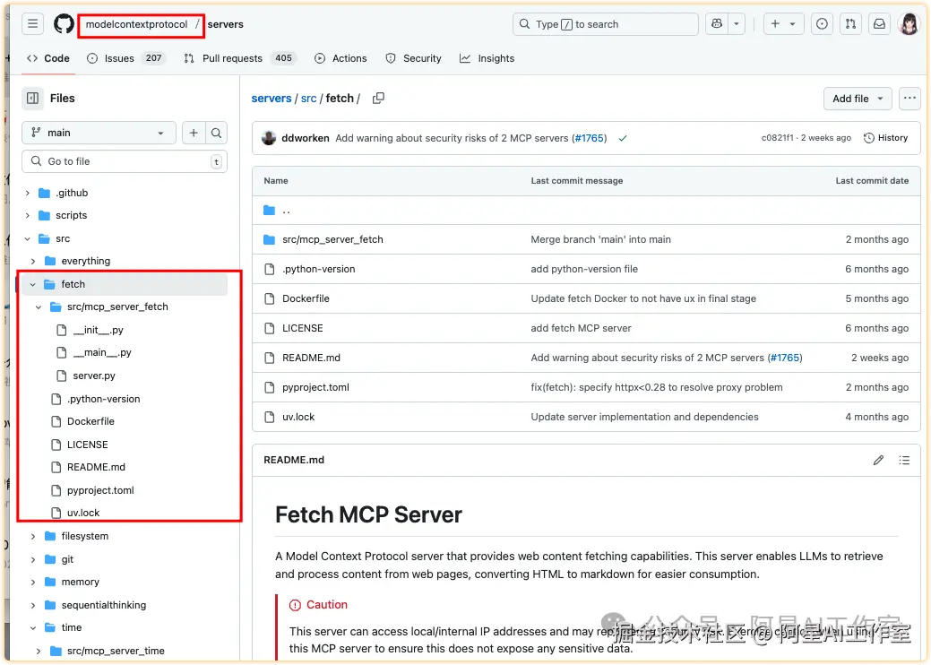Click the src breadcrumb link
This screenshot has width=931, height=665.
[309, 99]
